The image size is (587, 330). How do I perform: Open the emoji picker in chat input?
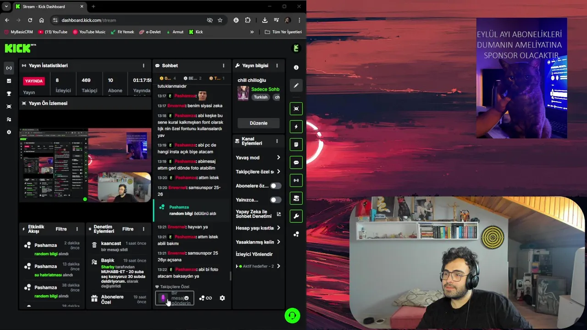186,298
